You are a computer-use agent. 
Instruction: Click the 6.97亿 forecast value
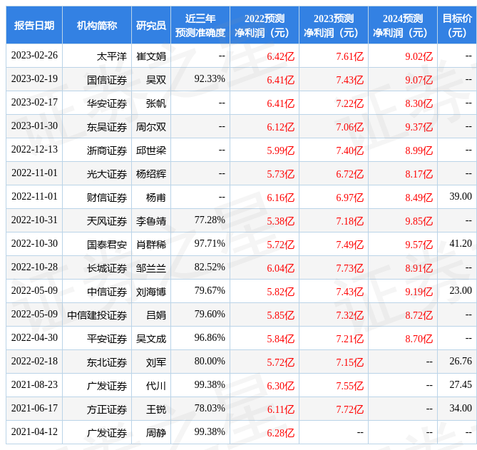pyautogui.click(x=349, y=198)
